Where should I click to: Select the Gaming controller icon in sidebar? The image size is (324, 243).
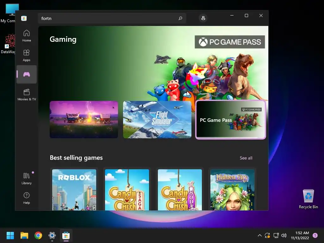click(27, 74)
